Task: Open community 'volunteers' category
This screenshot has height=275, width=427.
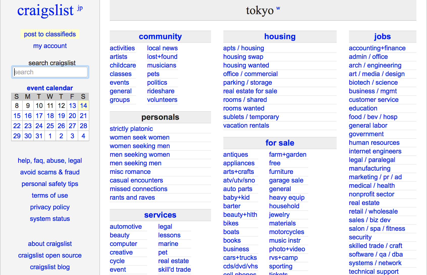Action: click(x=162, y=100)
